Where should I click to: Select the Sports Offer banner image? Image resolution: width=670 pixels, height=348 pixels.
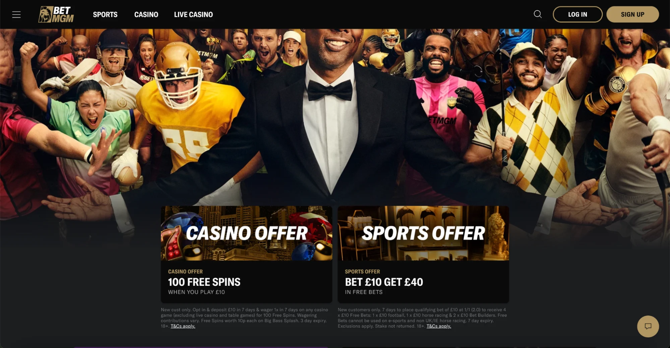point(423,233)
